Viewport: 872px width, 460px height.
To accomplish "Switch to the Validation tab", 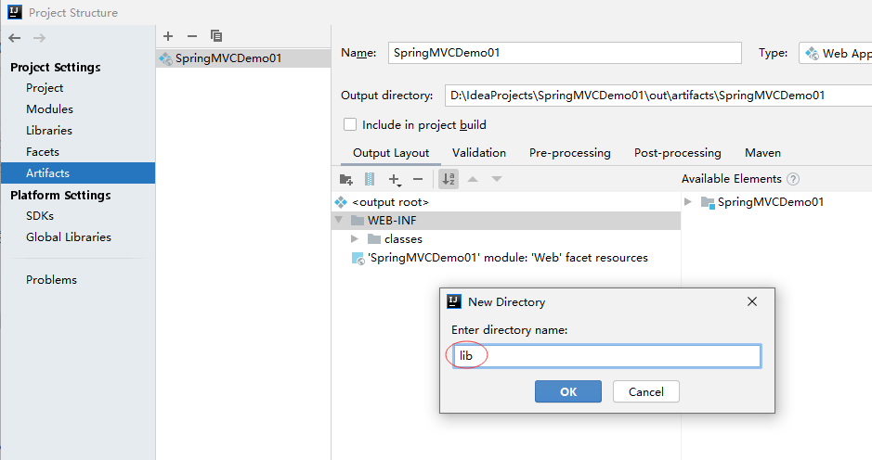I will click(479, 153).
